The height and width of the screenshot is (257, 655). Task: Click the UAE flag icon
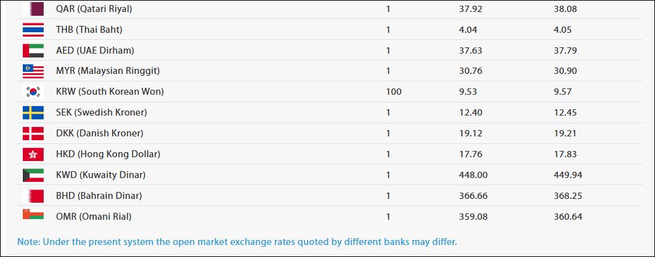33,51
